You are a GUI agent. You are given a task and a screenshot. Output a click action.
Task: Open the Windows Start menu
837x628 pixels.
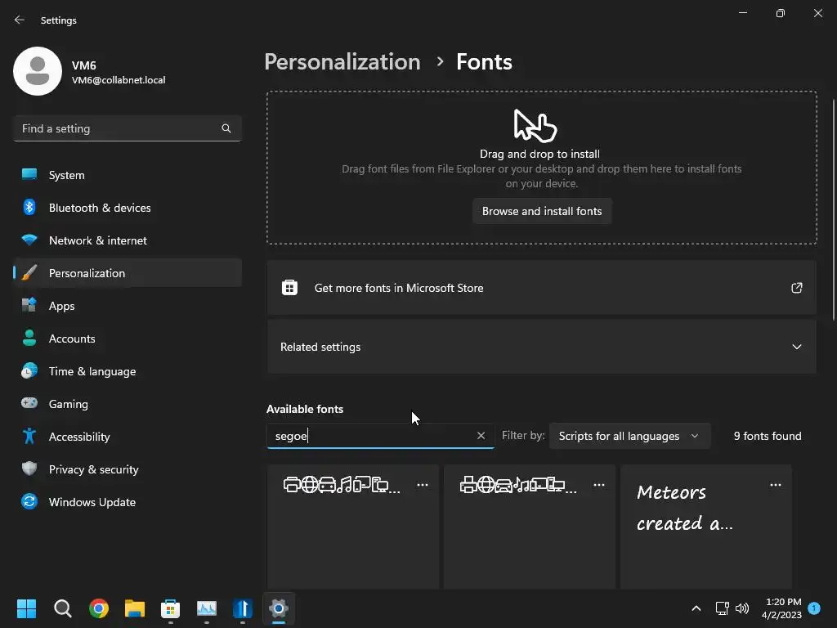pyautogui.click(x=26, y=608)
